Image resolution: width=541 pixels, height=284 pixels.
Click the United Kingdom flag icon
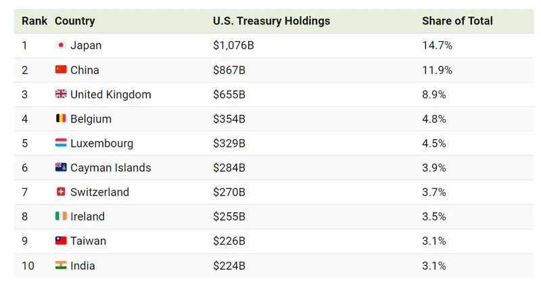[x=61, y=95]
